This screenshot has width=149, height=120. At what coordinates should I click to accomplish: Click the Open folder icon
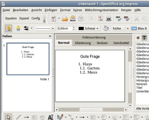point(65,19)
